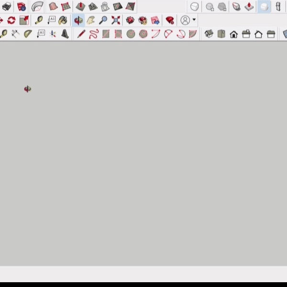Click the red cube icon before Send to LayOut
The width and height of the screenshot is (287, 287).
(143, 20)
